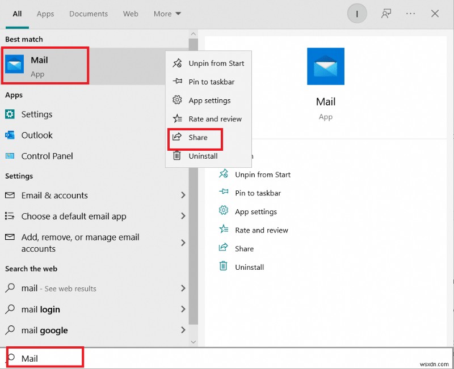Click Pin to taskbar text in right pane
Screen dimensions: 454x369
pyautogui.click(x=258, y=193)
